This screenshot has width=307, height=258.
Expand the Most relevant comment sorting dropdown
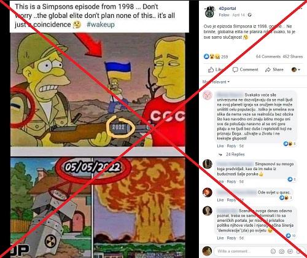[216, 82]
